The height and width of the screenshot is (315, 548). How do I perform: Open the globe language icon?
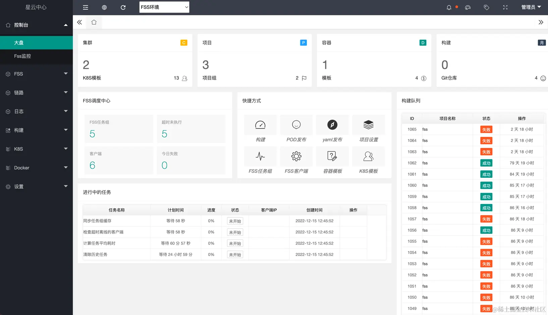(104, 7)
